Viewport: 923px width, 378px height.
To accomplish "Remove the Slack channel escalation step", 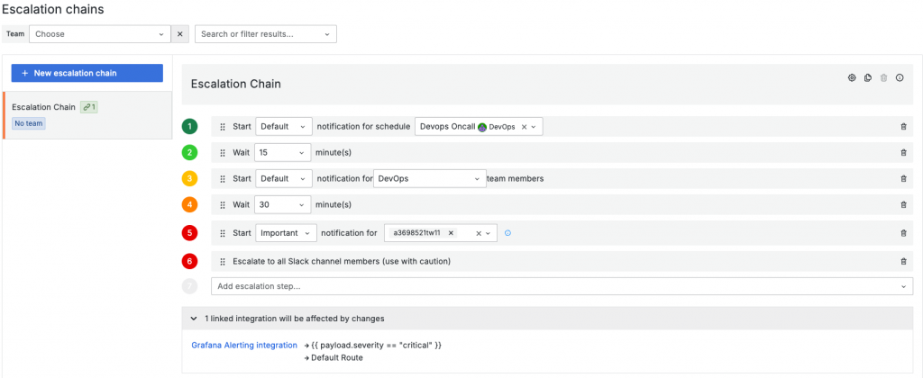I will (904, 262).
